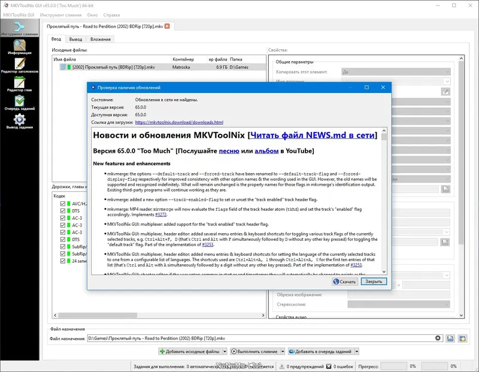Toggle checkbox for second DTS track

point(63,240)
